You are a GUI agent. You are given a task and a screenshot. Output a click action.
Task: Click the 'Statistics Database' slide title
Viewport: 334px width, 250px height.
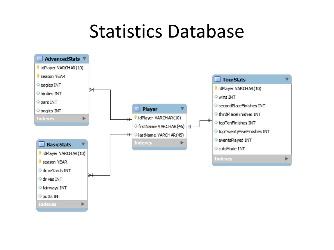[x=167, y=31]
